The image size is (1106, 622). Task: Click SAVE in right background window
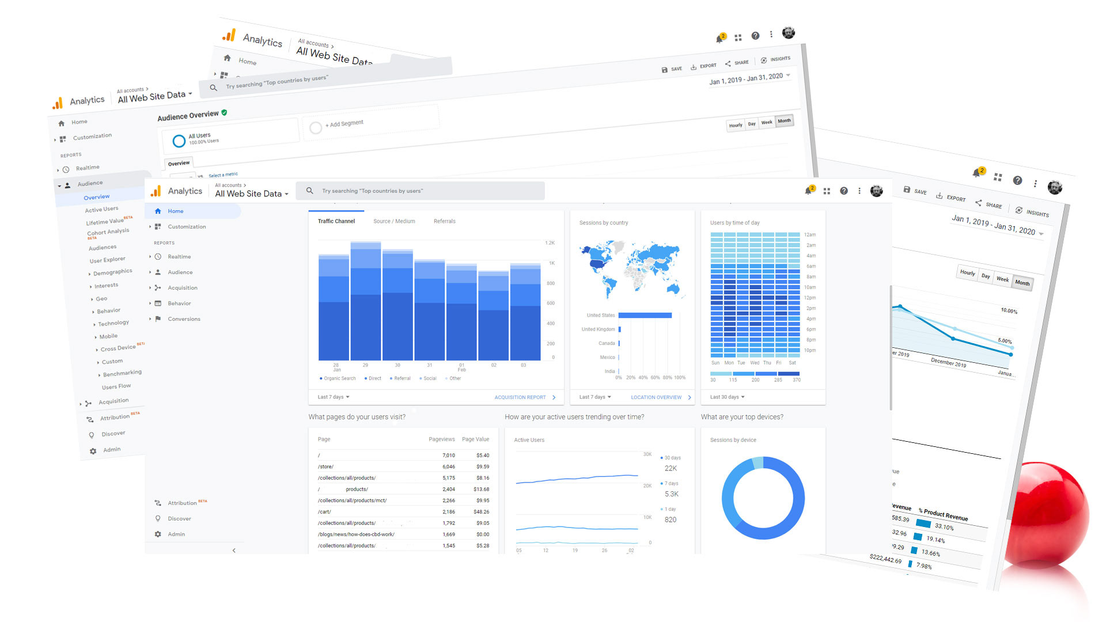click(915, 191)
